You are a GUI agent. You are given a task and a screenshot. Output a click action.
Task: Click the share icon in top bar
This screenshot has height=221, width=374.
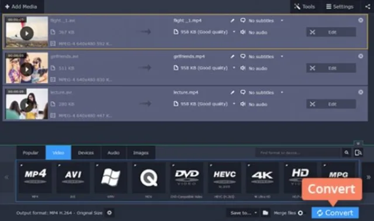(368, 6)
